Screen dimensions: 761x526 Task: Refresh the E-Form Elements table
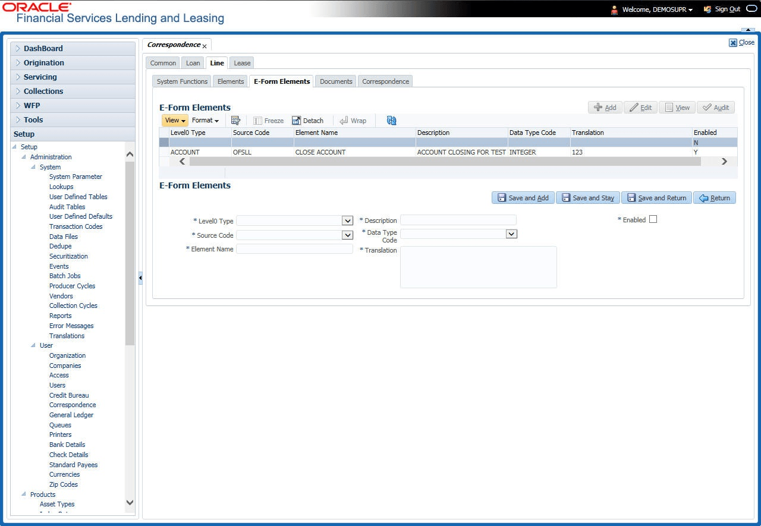pos(391,120)
